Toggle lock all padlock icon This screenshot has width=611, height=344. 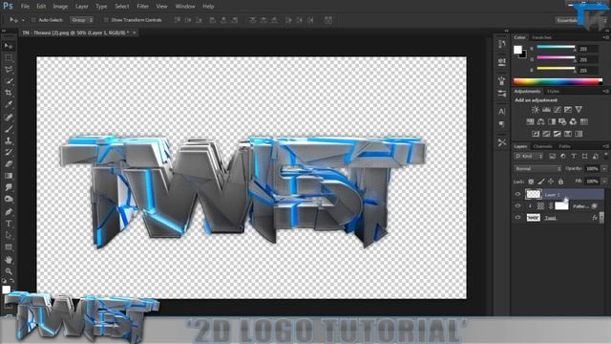560,182
